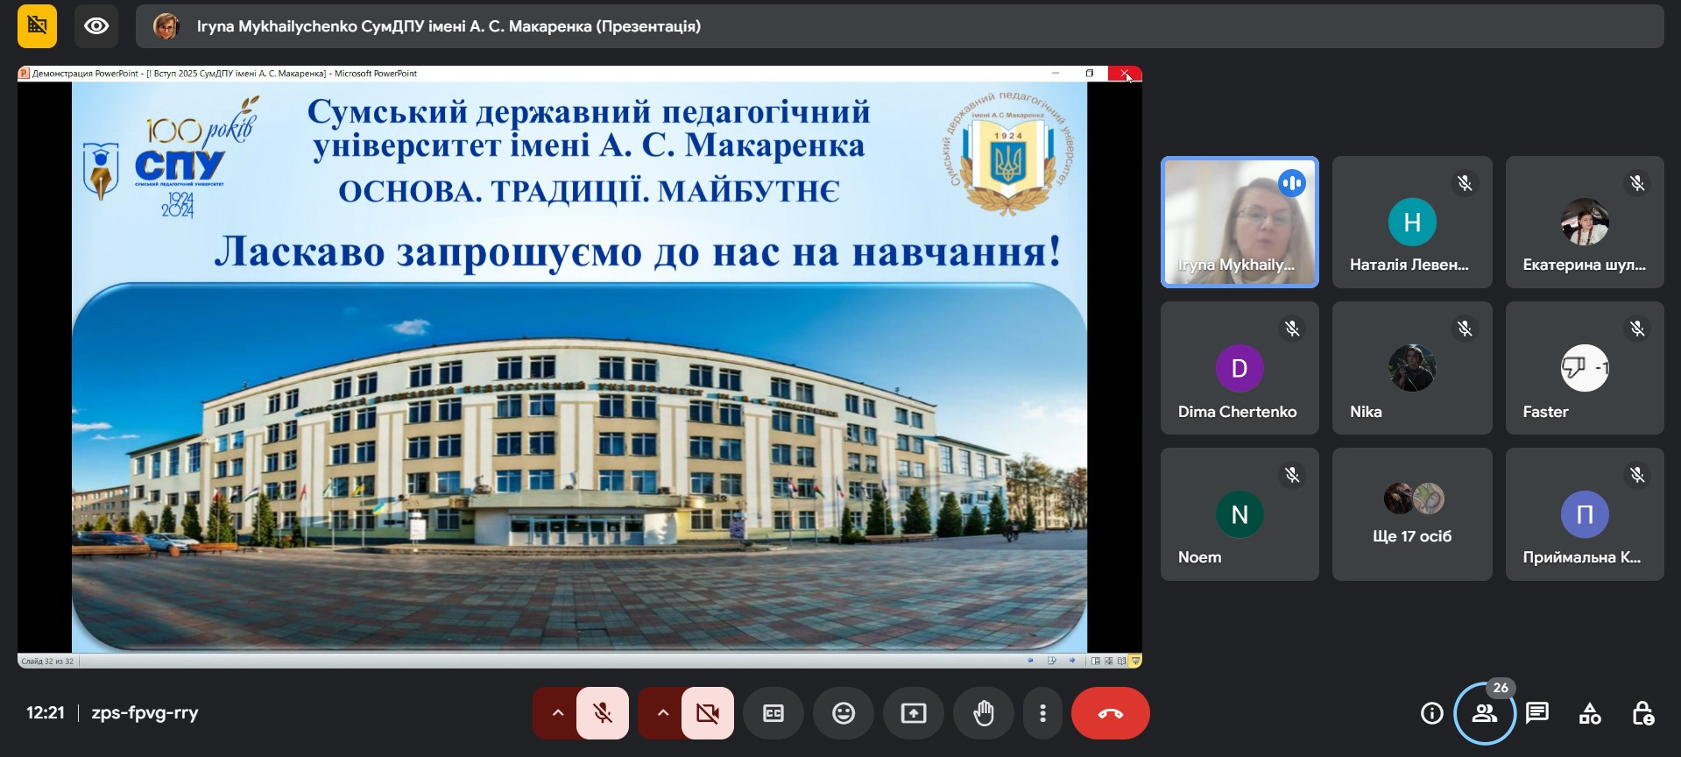Image resolution: width=1681 pixels, height=757 pixels.
Task: Open host controls lock icon
Action: (1642, 713)
